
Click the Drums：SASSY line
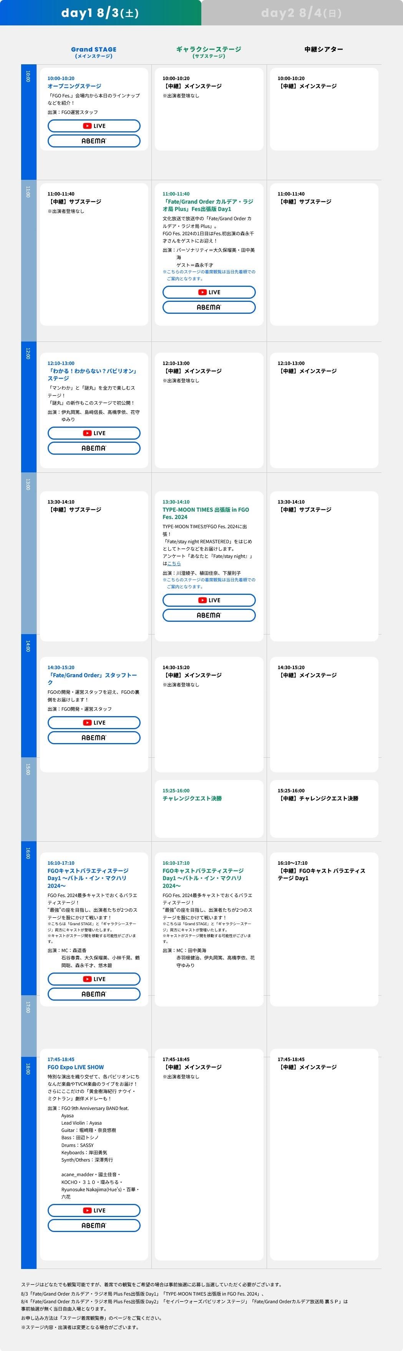point(78,1145)
